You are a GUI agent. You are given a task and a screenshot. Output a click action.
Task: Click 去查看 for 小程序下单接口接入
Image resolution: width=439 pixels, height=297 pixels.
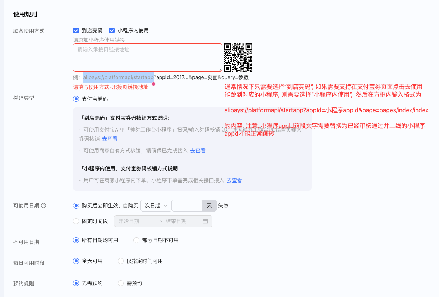(x=234, y=180)
